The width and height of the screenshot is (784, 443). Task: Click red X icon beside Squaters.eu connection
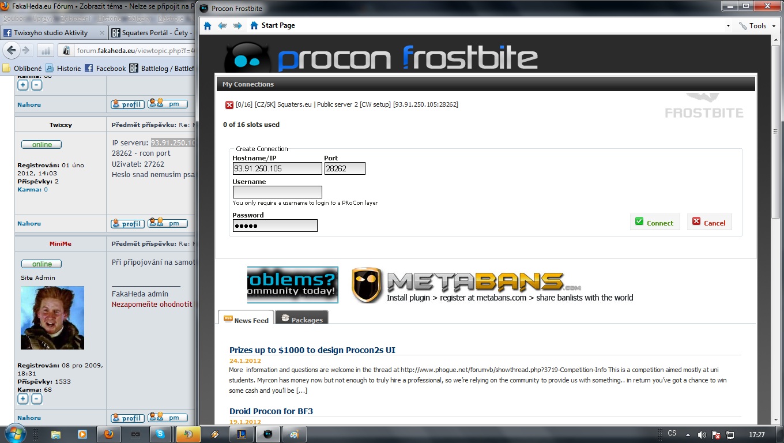(x=229, y=105)
